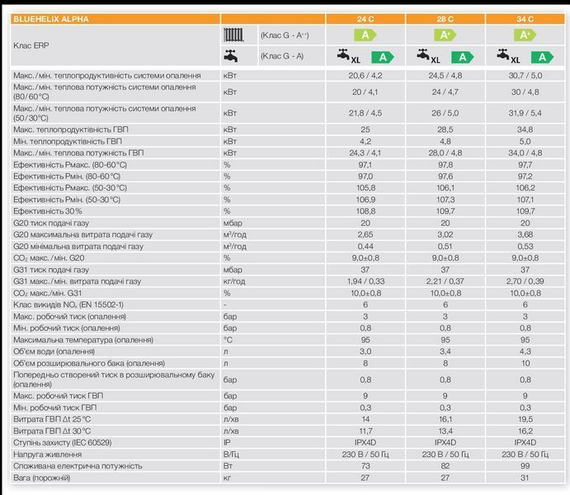Click the value '24,3 / 4,1'
Viewport: 570px width, 495px height.
[x=365, y=153]
